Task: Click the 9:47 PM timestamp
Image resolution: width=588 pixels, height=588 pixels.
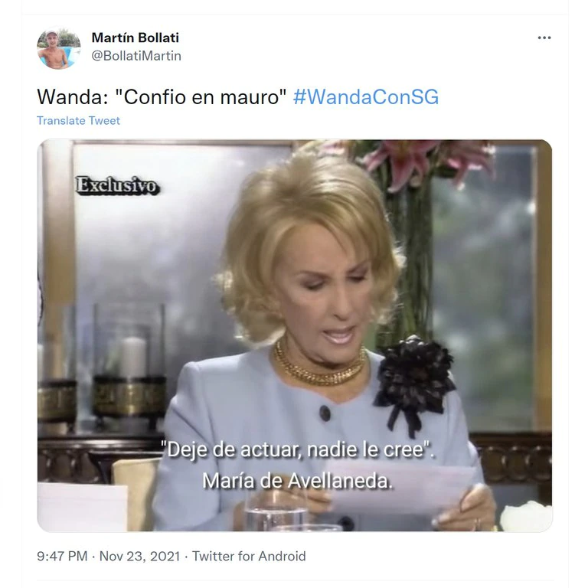Action: point(62,556)
